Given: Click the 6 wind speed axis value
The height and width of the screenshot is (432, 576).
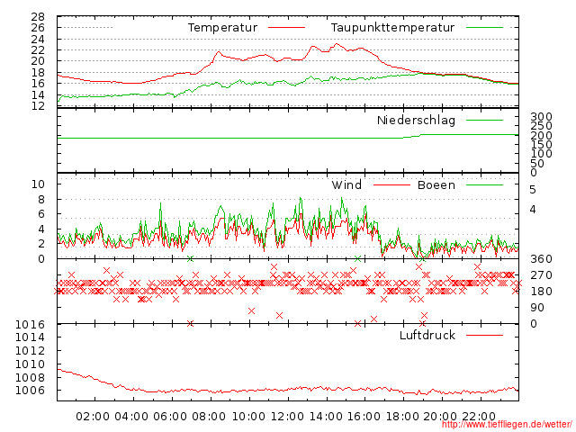Looking at the screenshot, I should click(x=41, y=214).
